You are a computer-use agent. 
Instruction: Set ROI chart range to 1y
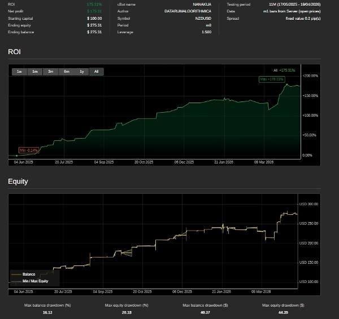[82, 72]
